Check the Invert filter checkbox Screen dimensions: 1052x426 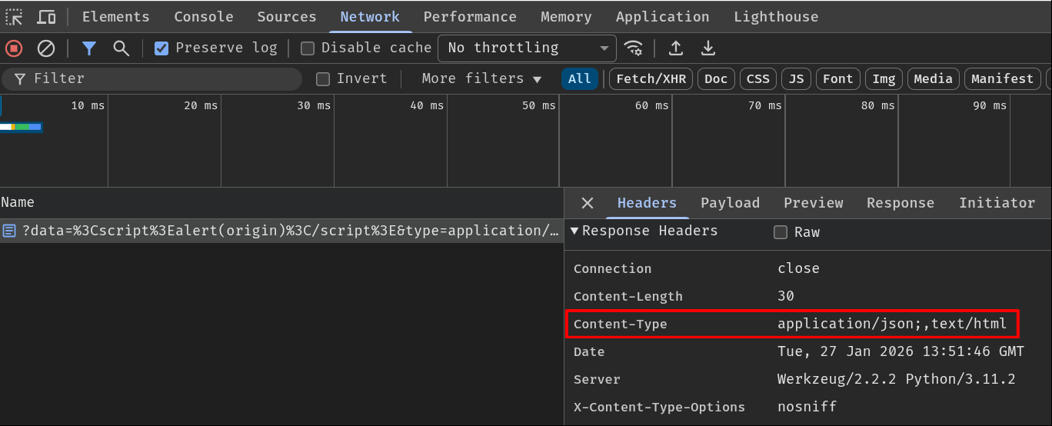tap(323, 78)
